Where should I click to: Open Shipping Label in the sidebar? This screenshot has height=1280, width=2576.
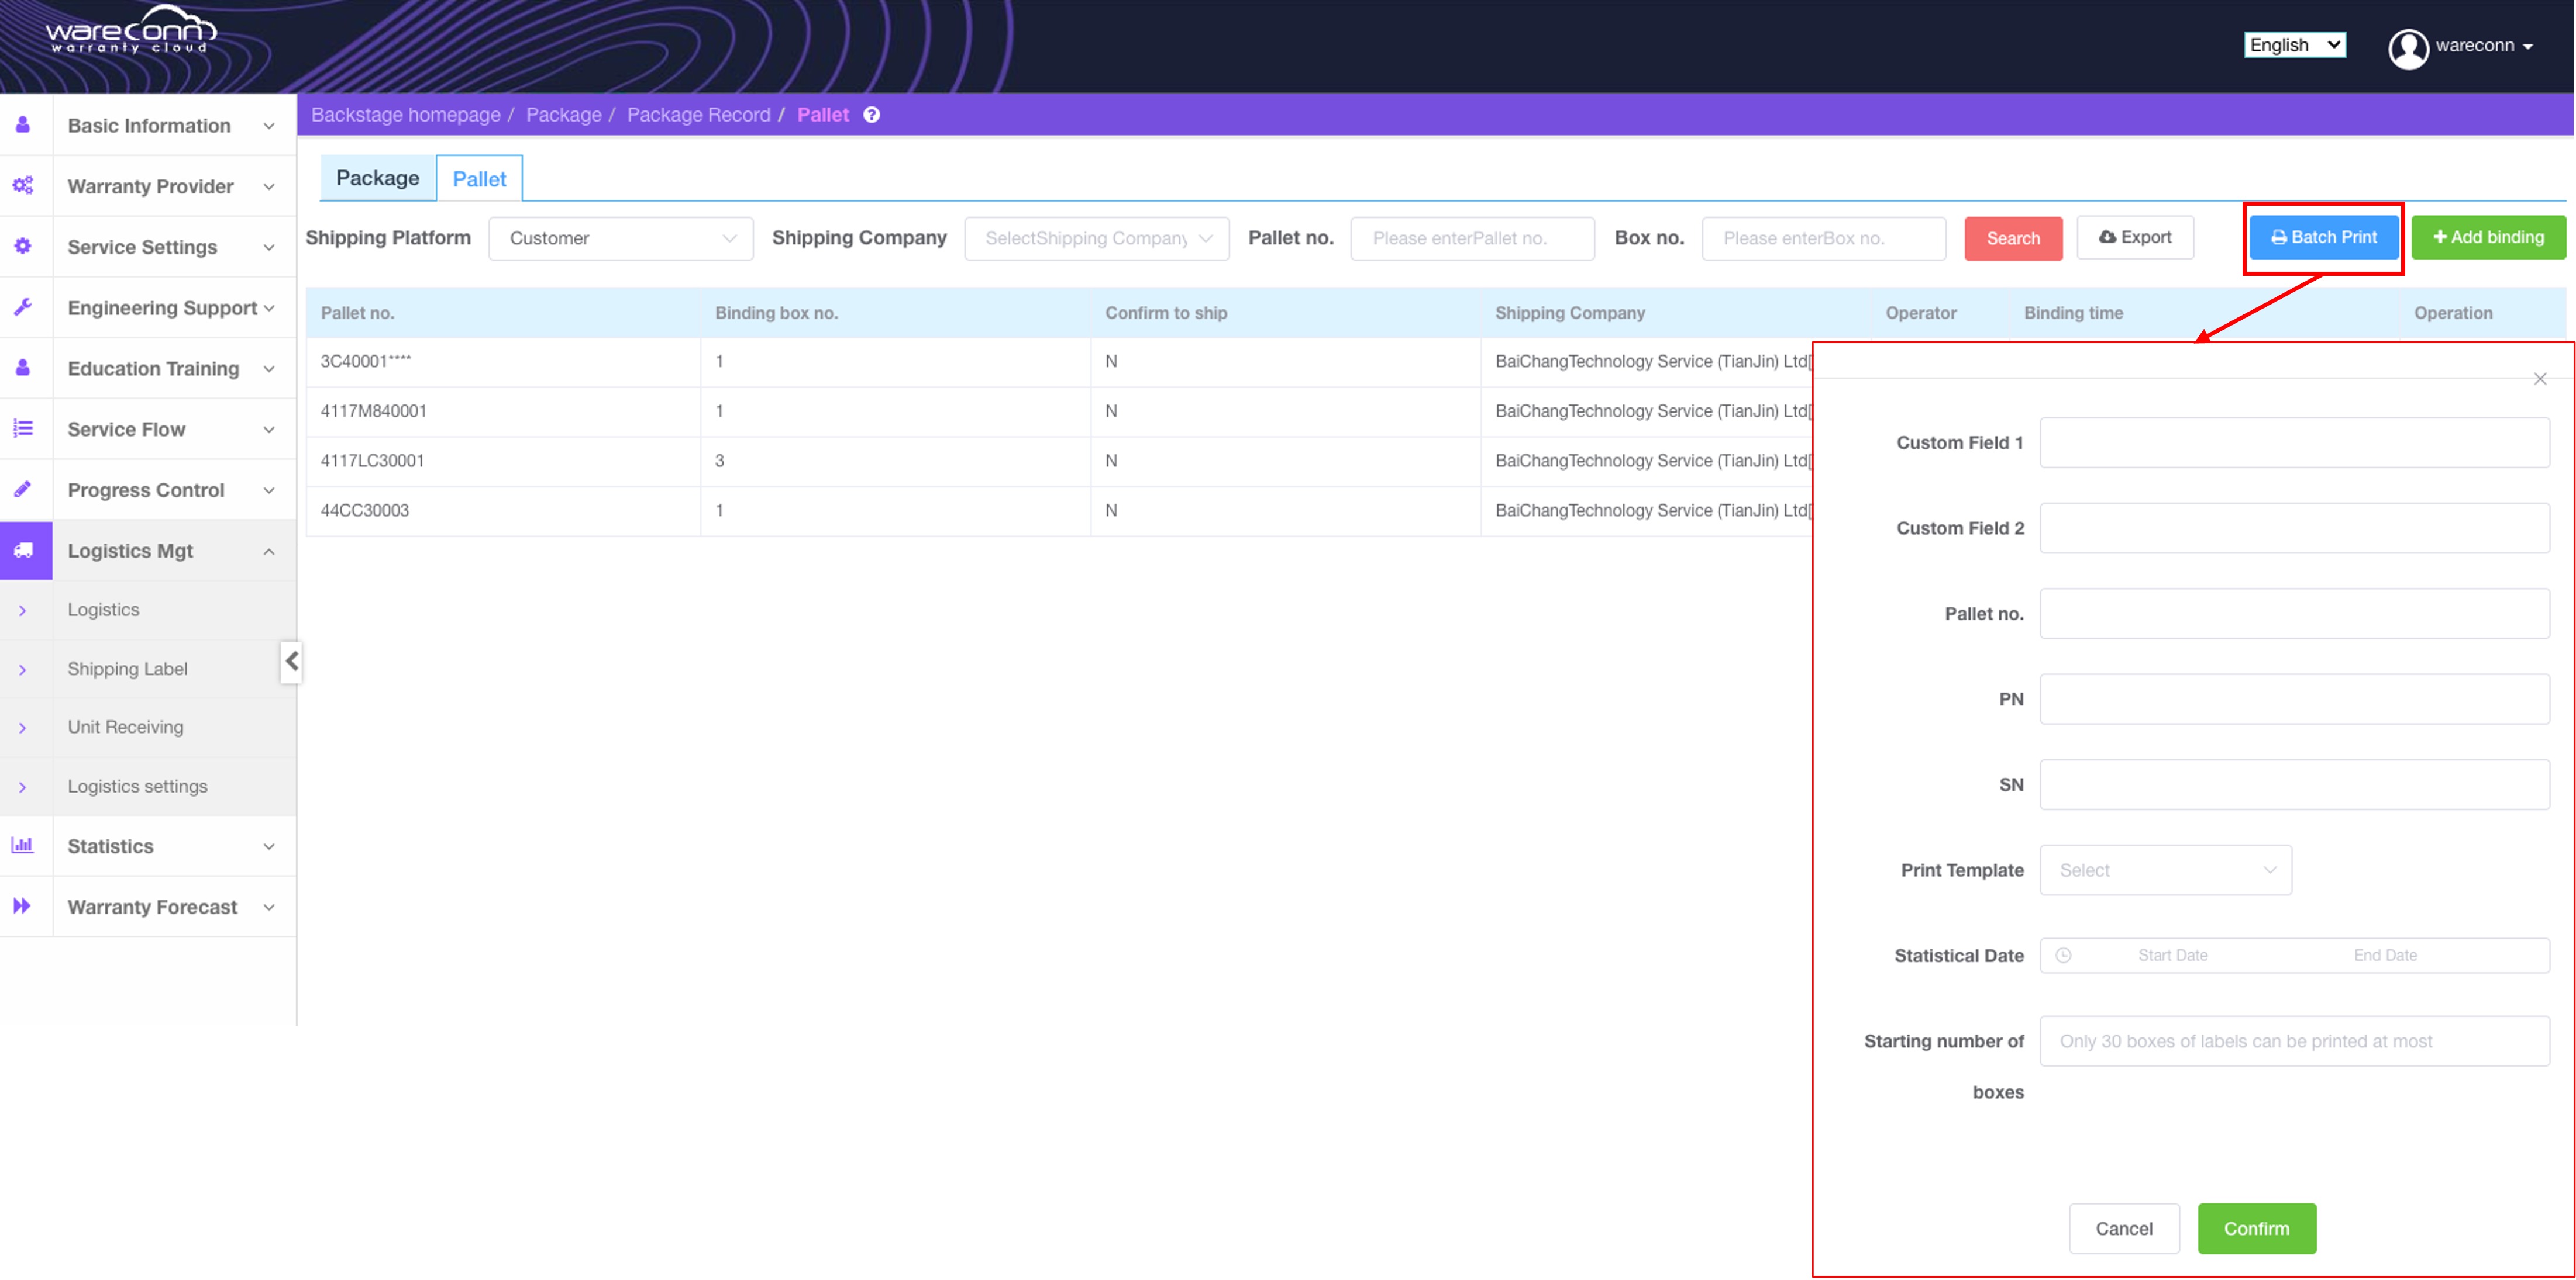(x=127, y=669)
